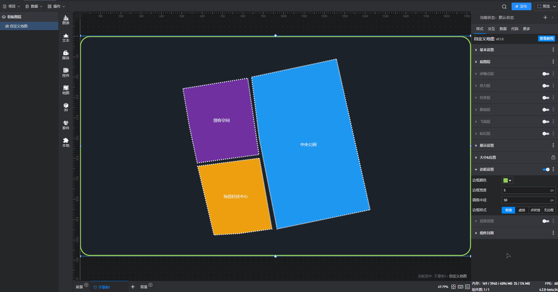
Task: Open the three-dot menu for 组件封面
Action: pos(553,233)
